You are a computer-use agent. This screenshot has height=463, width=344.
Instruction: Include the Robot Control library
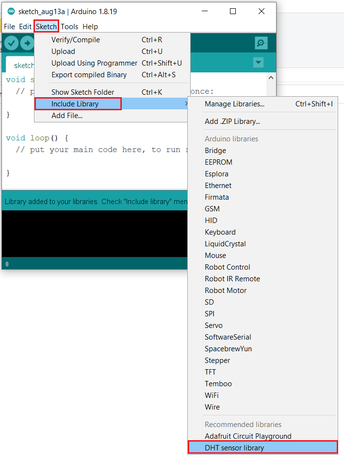[262, 267]
